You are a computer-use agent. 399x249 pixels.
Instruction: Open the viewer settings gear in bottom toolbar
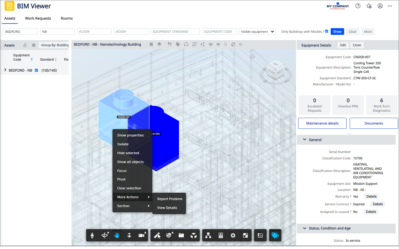coord(233,235)
